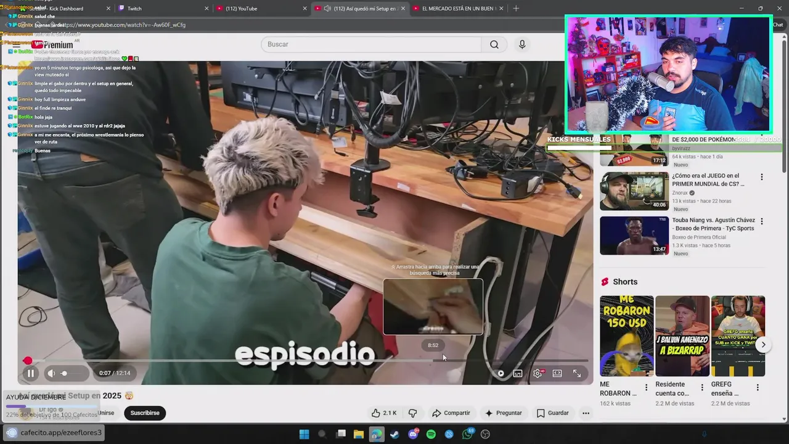
Task: Open the 'EL MERCADO ESTÁ EN UN BUEN' tab
Action: (459, 9)
